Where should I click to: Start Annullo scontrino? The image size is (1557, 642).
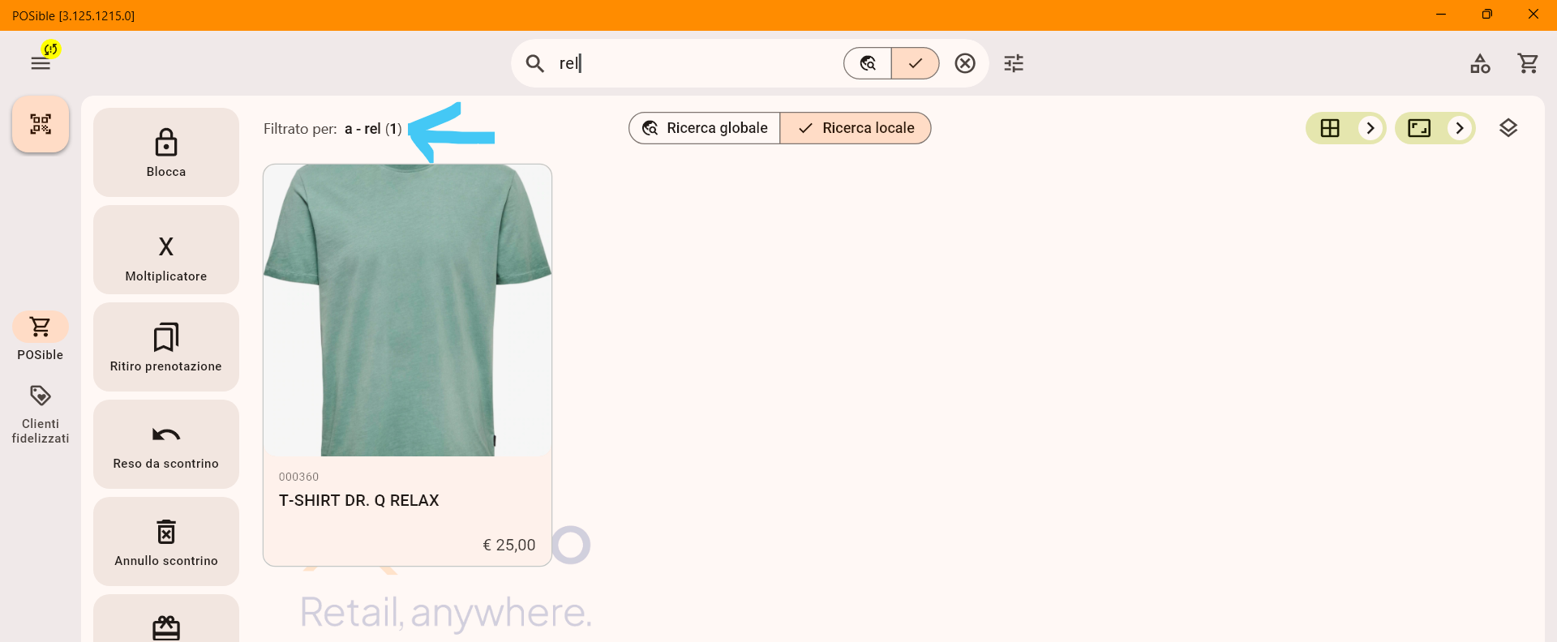point(166,541)
